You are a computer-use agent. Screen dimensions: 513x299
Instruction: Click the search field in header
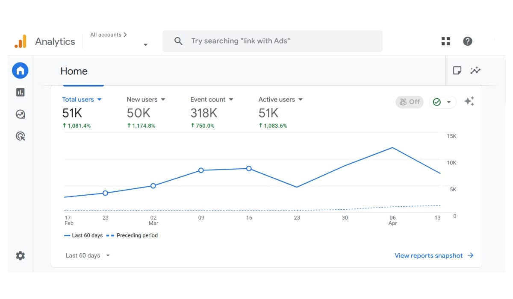(272, 41)
